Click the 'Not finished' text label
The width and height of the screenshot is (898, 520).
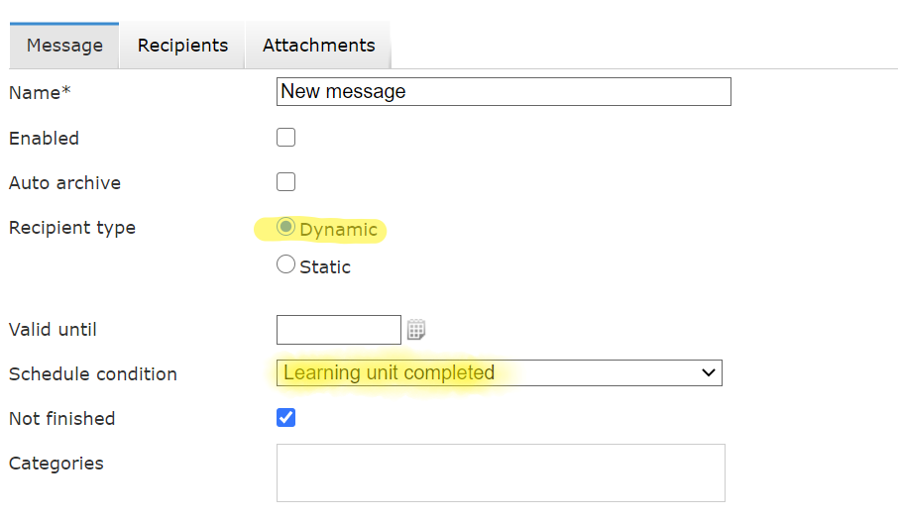click(x=61, y=419)
